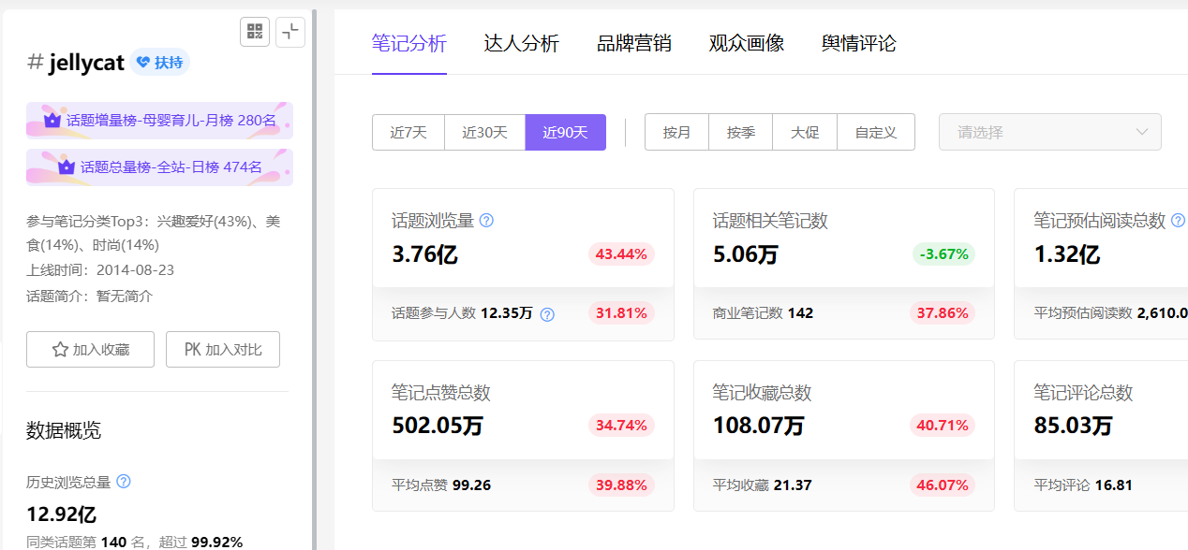Open the 品牌营销 tab
The width and height of the screenshot is (1188, 550).
(x=634, y=43)
